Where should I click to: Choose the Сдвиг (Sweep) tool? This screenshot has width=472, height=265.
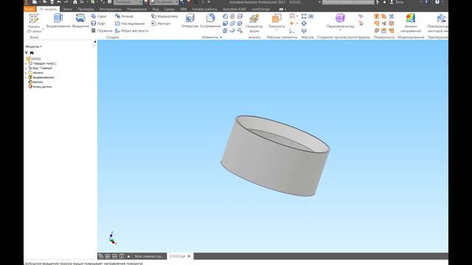(x=99, y=16)
